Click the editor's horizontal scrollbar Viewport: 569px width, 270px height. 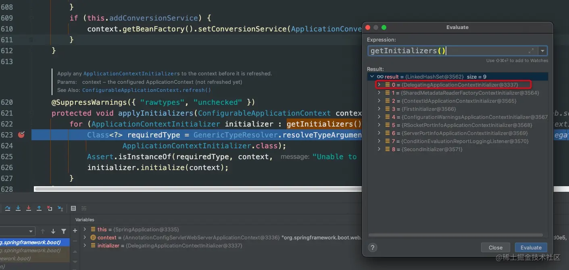click(198, 188)
